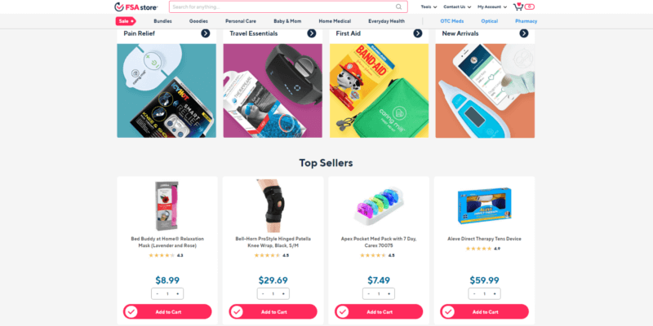Click the First Aid arrow icon
The height and width of the screenshot is (326, 653).
(x=418, y=33)
